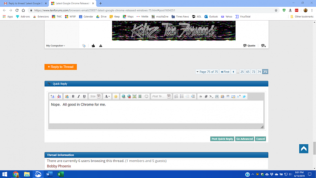Open the Windows Start menu
This screenshot has height=178, width=316.
pos(5,174)
